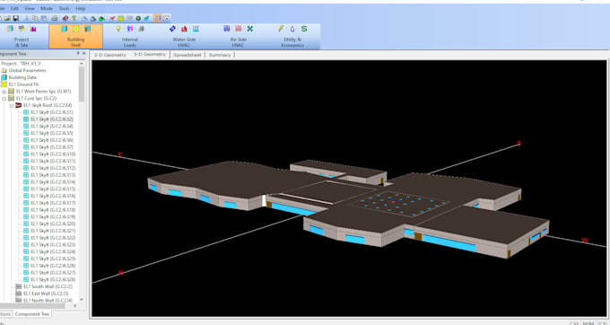Select Building Data in tree
Image resolution: width=610 pixels, height=325 pixels.
click(x=22, y=77)
